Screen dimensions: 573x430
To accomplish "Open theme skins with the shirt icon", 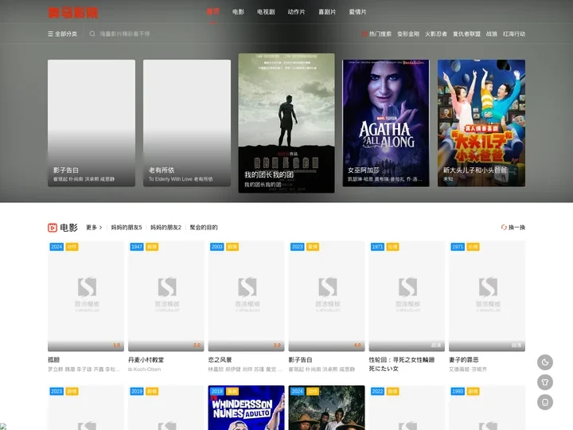I will click(545, 382).
